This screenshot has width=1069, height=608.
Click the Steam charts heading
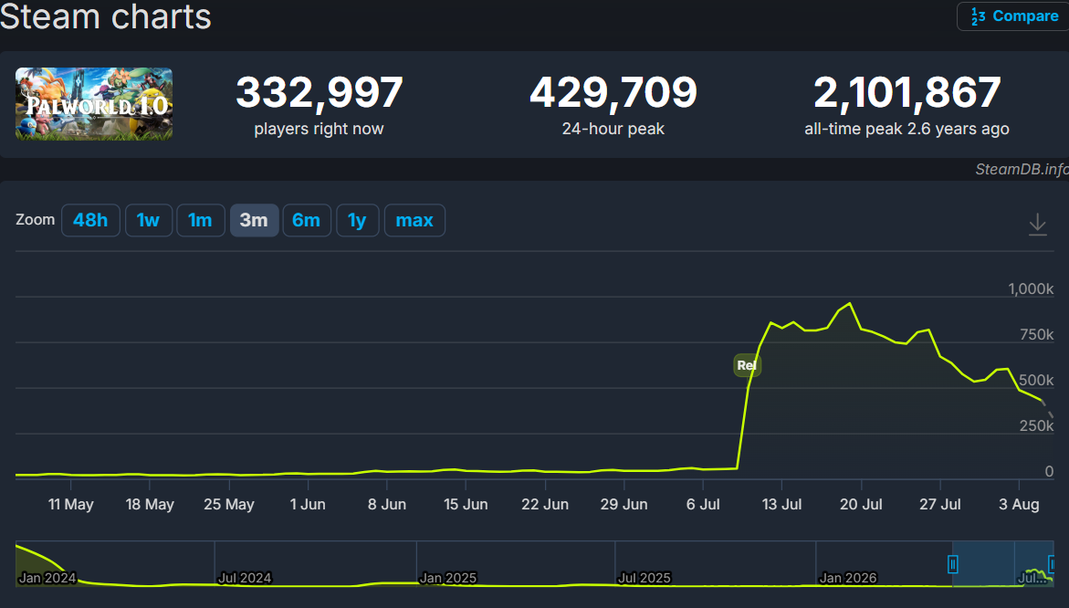pyautogui.click(x=106, y=16)
